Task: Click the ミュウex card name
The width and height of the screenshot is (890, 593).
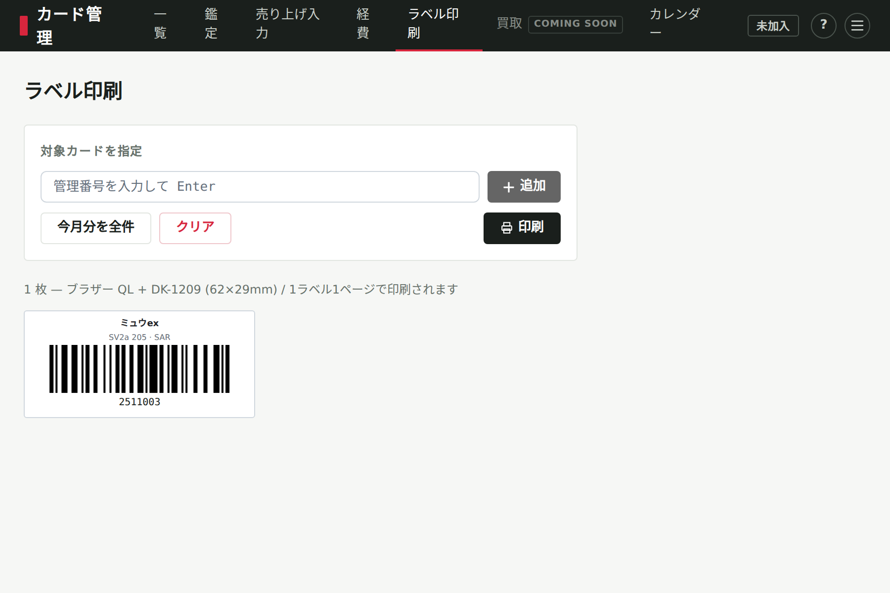Action: (139, 323)
